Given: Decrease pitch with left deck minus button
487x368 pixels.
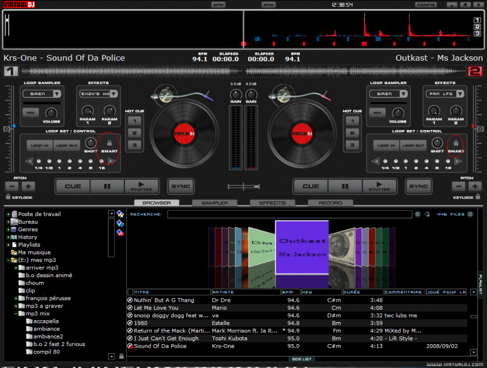Looking at the screenshot, I should tap(13, 186).
